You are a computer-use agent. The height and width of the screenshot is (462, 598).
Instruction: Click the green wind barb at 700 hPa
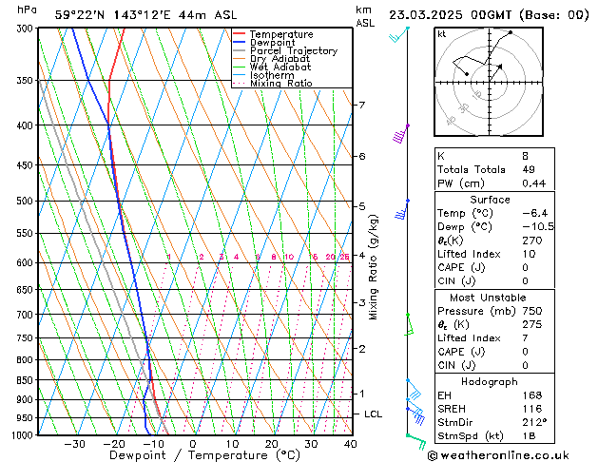(409, 324)
